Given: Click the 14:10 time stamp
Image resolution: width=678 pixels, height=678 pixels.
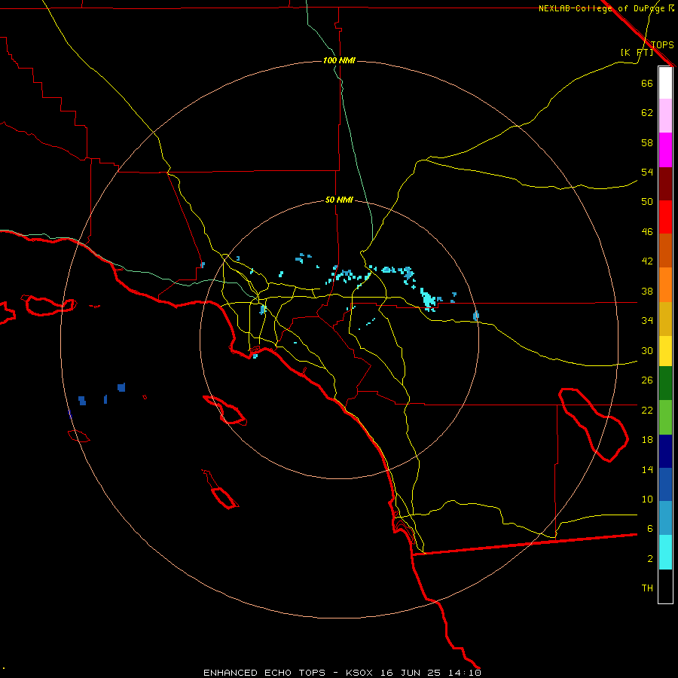Looking at the screenshot, I should pos(465,673).
